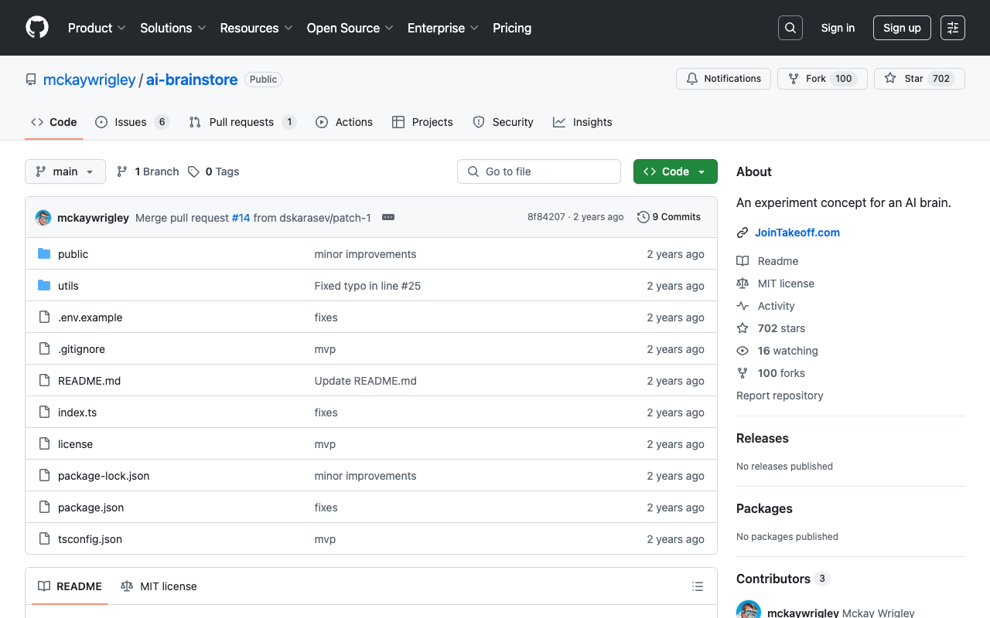Expand commit message ellipsis icon
The width and height of the screenshot is (990, 618).
[x=388, y=217]
